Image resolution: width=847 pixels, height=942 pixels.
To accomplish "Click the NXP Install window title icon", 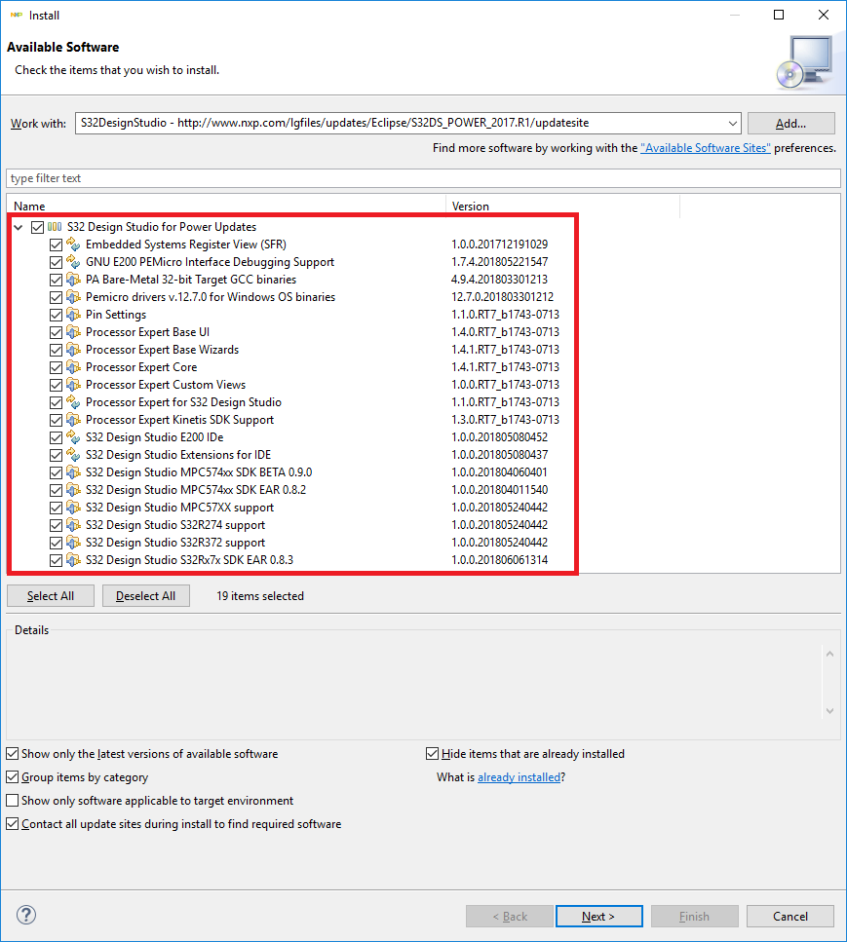I will (x=17, y=15).
